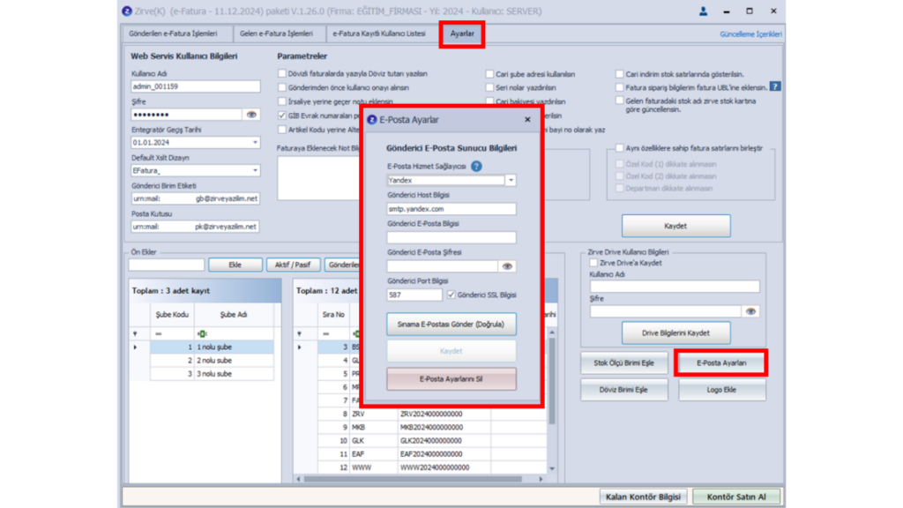
Task: Click the filter icon in the Sıra No table
Action: [300, 333]
